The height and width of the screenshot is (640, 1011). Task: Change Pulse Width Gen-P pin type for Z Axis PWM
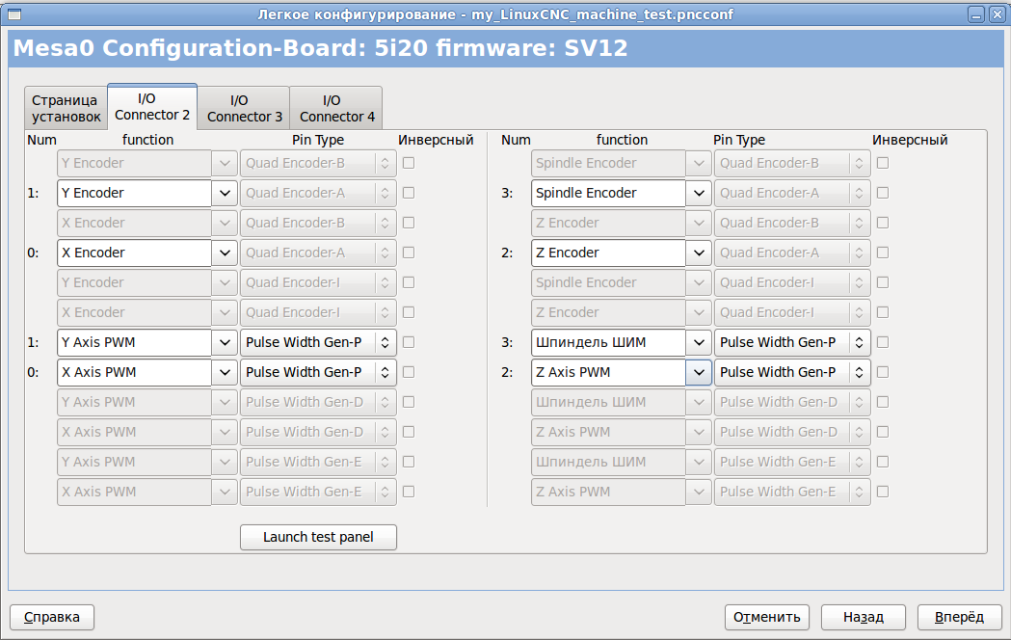coord(792,372)
